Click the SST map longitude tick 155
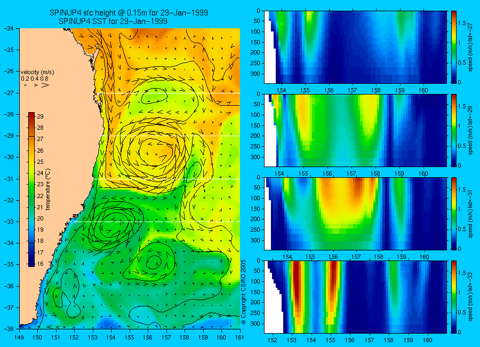This screenshot has height=347, width=480. [x=130, y=337]
